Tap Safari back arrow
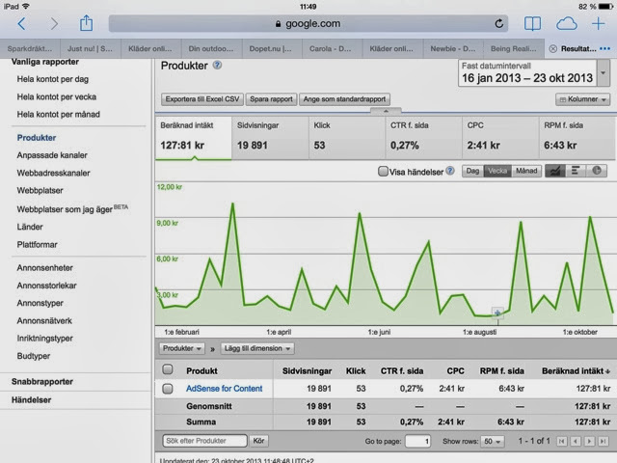Viewport: 617px width, 463px height. 21,24
